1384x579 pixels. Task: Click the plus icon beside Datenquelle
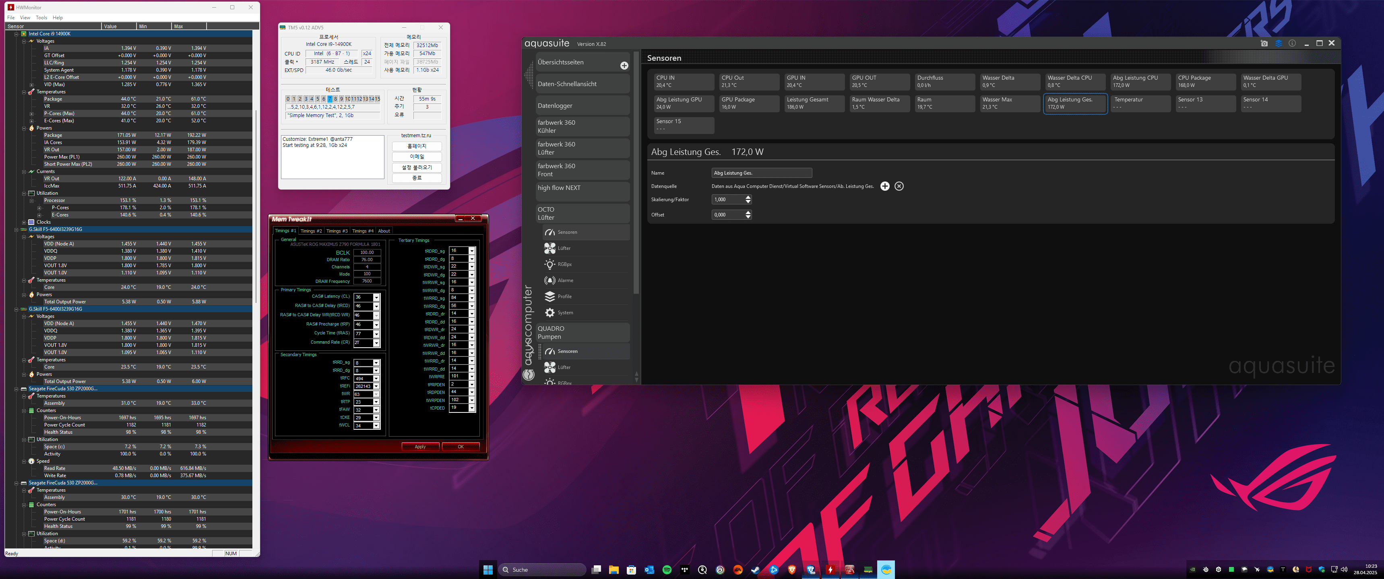(x=884, y=186)
